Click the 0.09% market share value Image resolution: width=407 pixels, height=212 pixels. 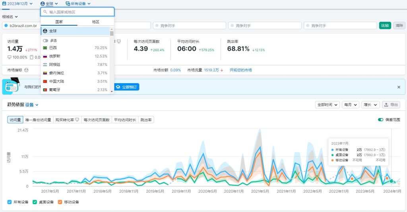[175, 70]
